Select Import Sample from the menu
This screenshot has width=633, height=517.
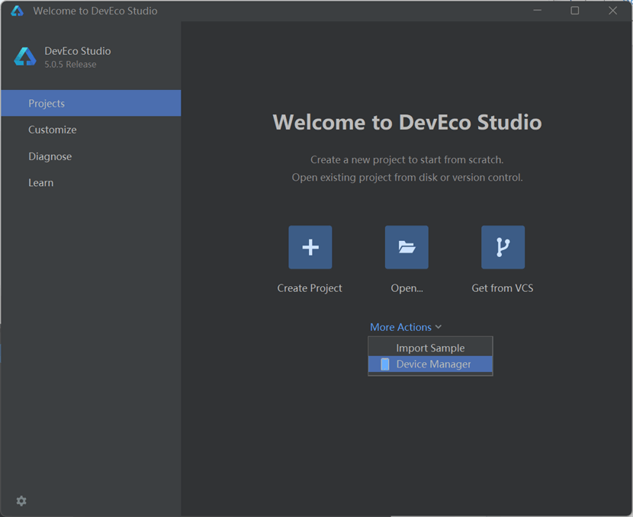click(430, 348)
